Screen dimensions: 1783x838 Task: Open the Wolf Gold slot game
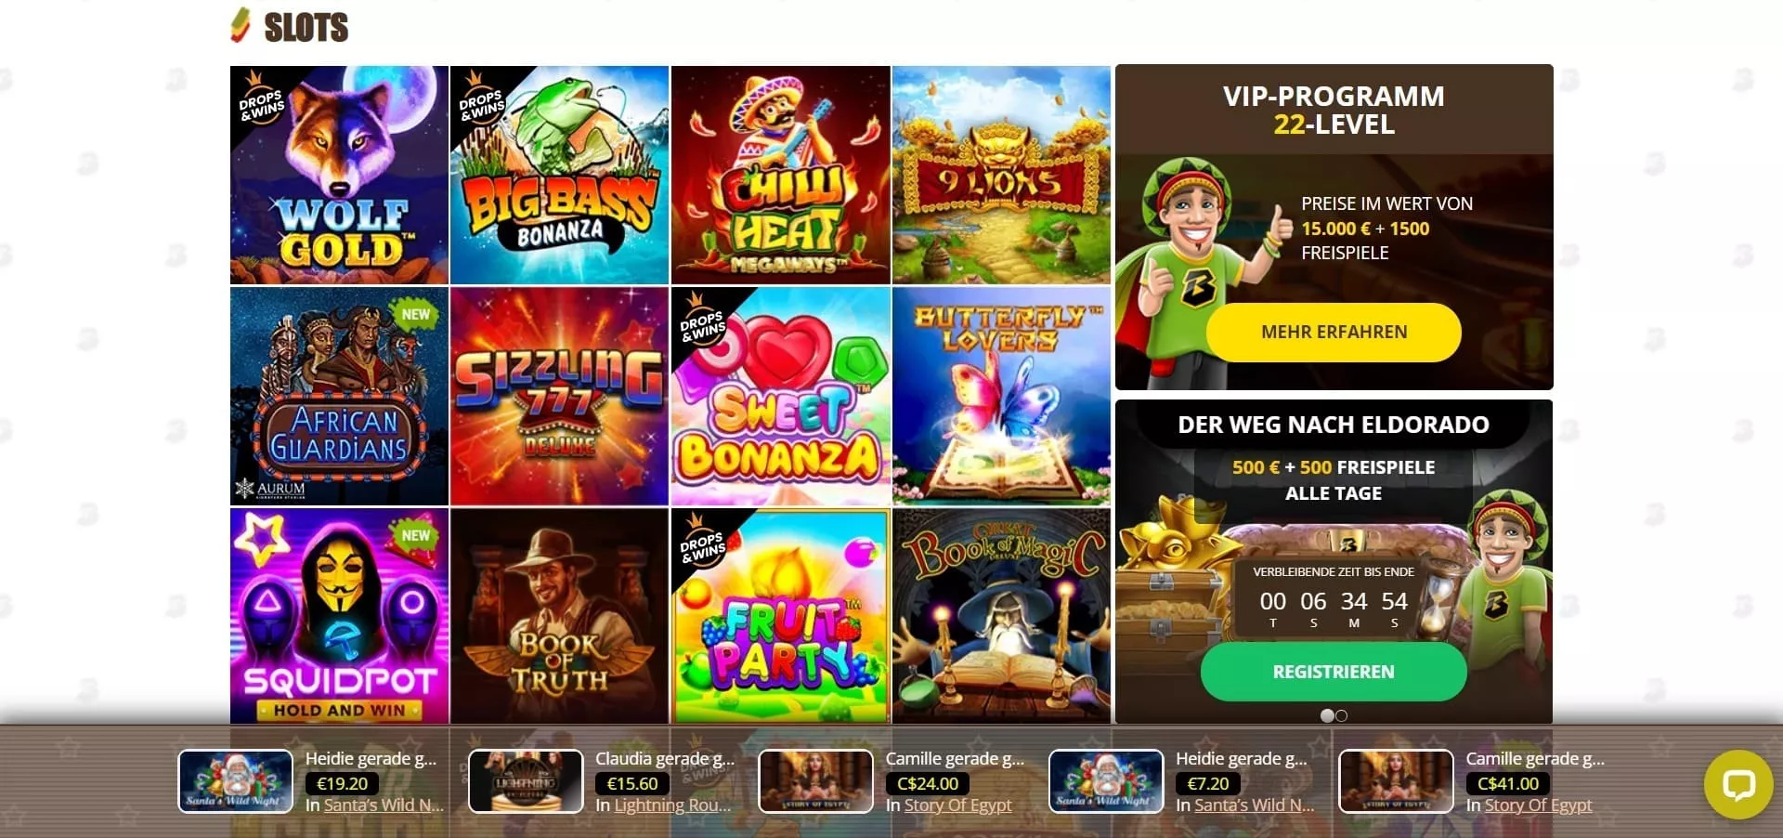pyautogui.click(x=339, y=175)
